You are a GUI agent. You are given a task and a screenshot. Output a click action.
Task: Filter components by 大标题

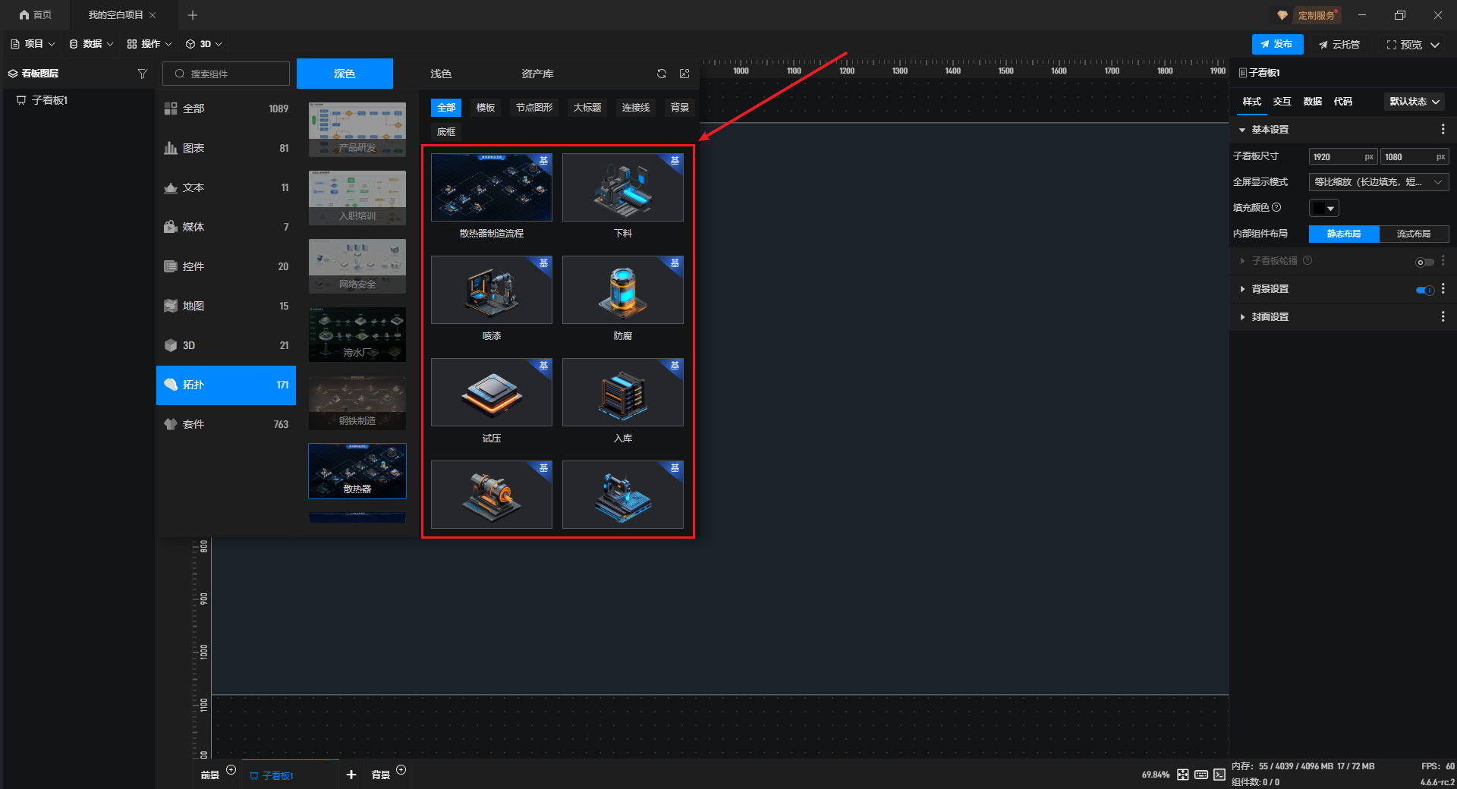tap(587, 108)
